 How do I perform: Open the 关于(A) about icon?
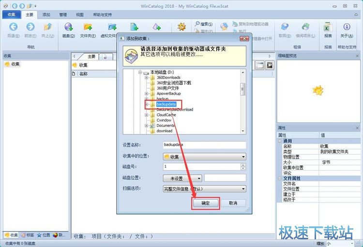click(347, 27)
